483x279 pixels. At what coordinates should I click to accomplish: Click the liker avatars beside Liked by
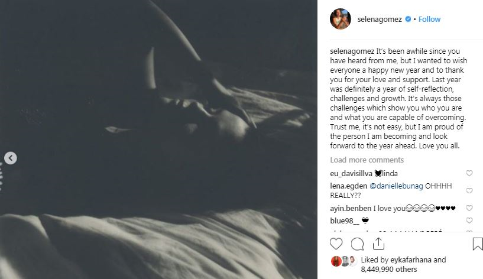pos(343,261)
